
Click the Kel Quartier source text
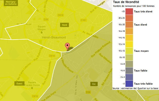click(136, 88)
